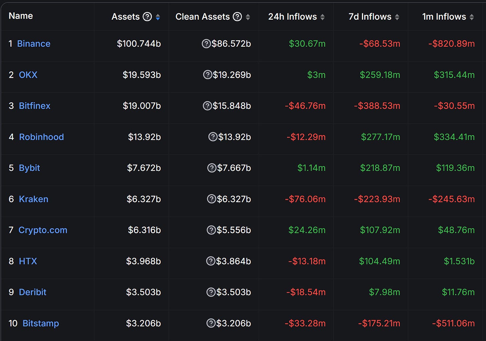Click help icon beside Kraken clean assets
This screenshot has width=486, height=341.
[212, 199]
